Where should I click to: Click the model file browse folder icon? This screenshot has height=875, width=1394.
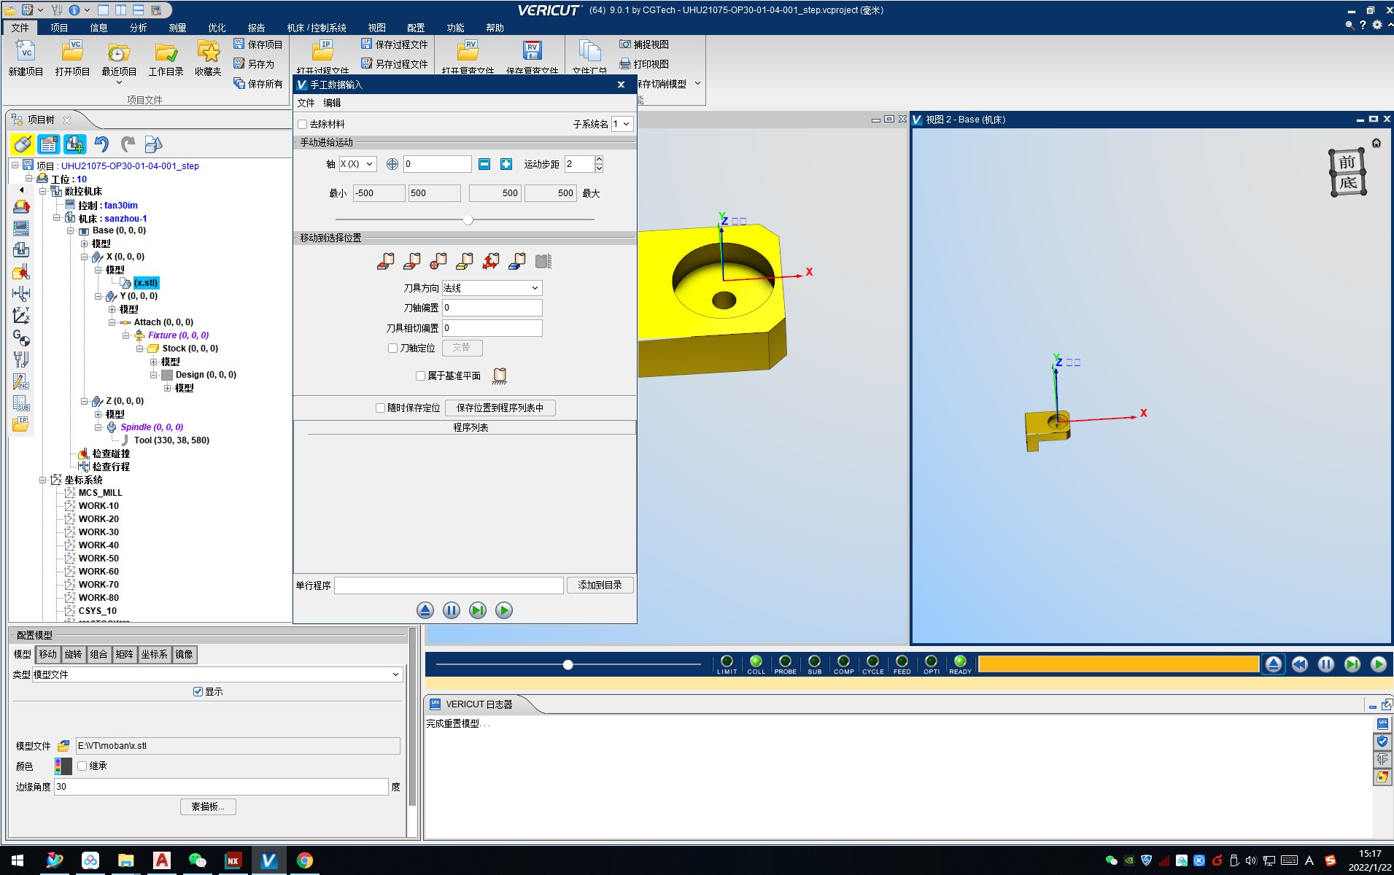point(63,746)
